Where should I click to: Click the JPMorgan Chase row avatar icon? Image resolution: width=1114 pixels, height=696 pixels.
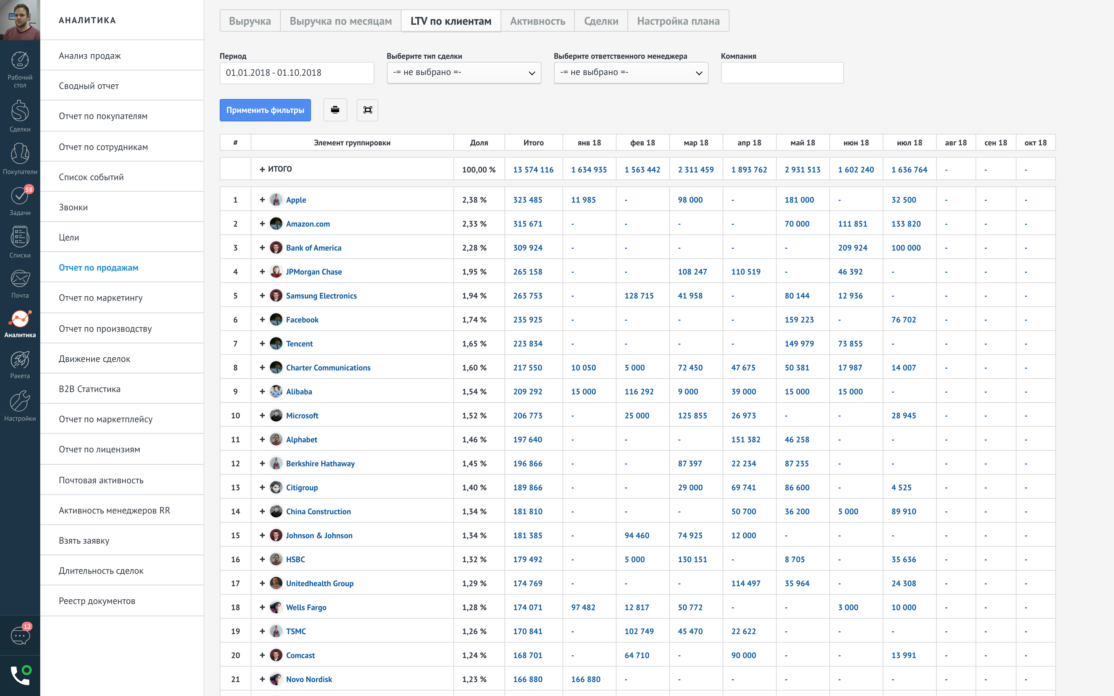click(x=276, y=271)
